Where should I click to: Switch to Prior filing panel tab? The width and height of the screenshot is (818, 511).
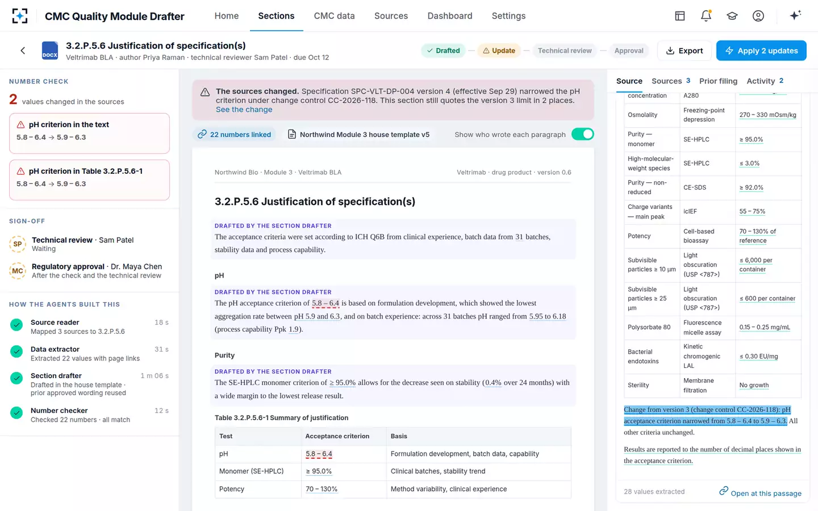pyautogui.click(x=718, y=81)
